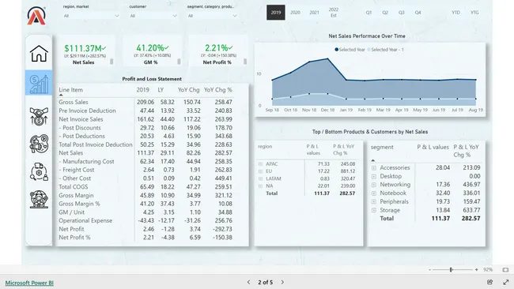Image resolution: width=514 pixels, height=289 pixels.
Task: Expand the NA region row
Action: point(260,186)
